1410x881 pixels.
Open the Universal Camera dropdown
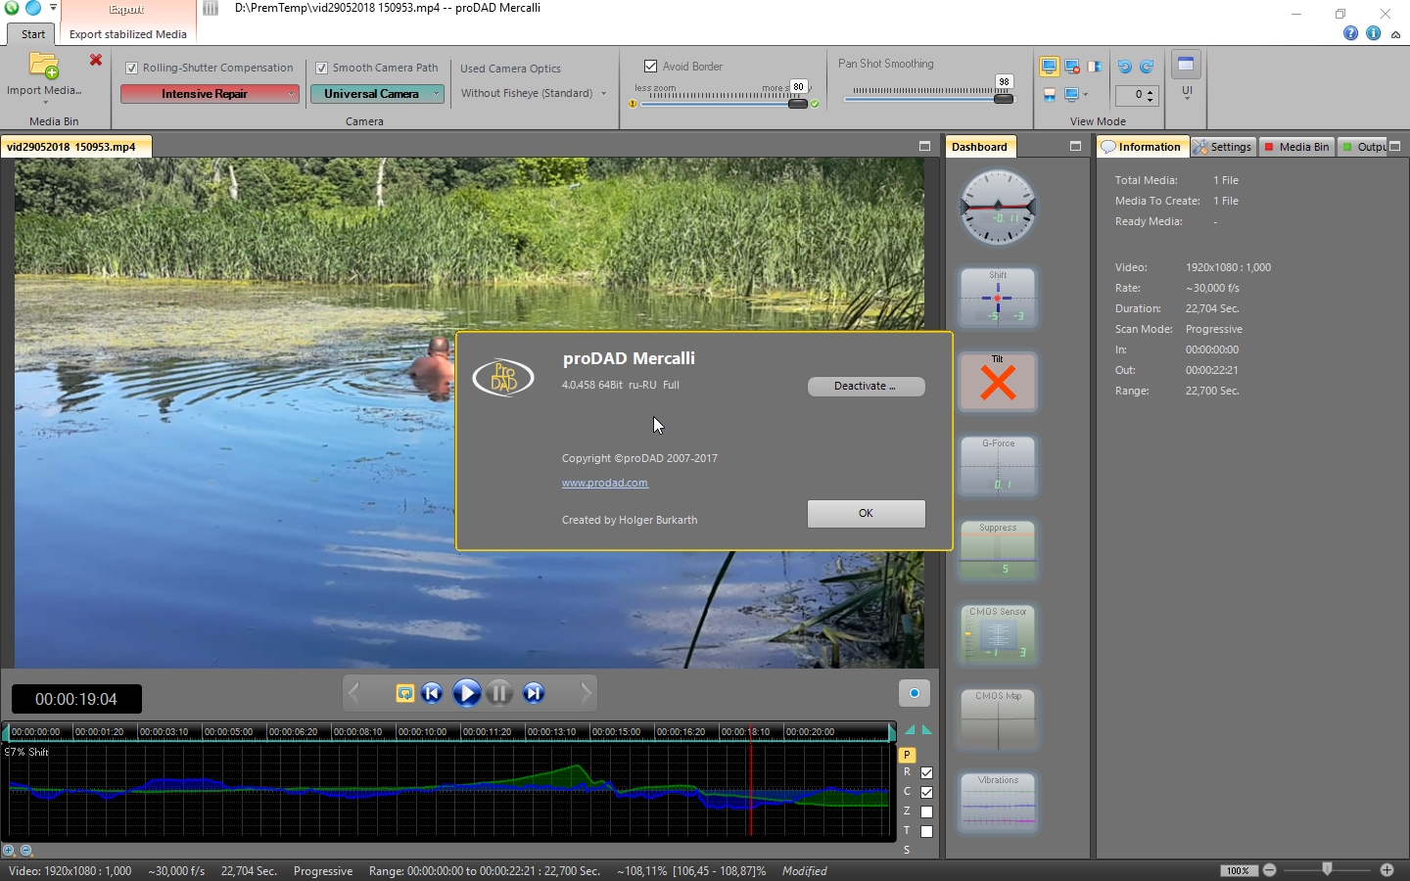coord(377,94)
